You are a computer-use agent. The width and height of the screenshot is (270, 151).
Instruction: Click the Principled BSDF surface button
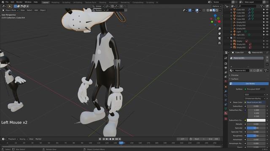tap(254, 89)
